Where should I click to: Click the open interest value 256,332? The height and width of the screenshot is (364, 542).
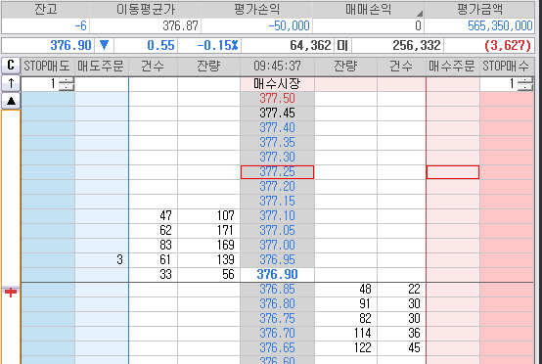tap(417, 45)
